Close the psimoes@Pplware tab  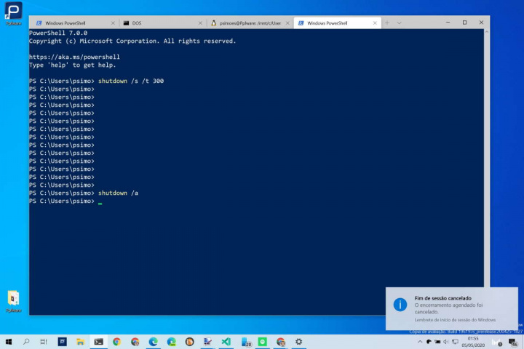(x=287, y=23)
